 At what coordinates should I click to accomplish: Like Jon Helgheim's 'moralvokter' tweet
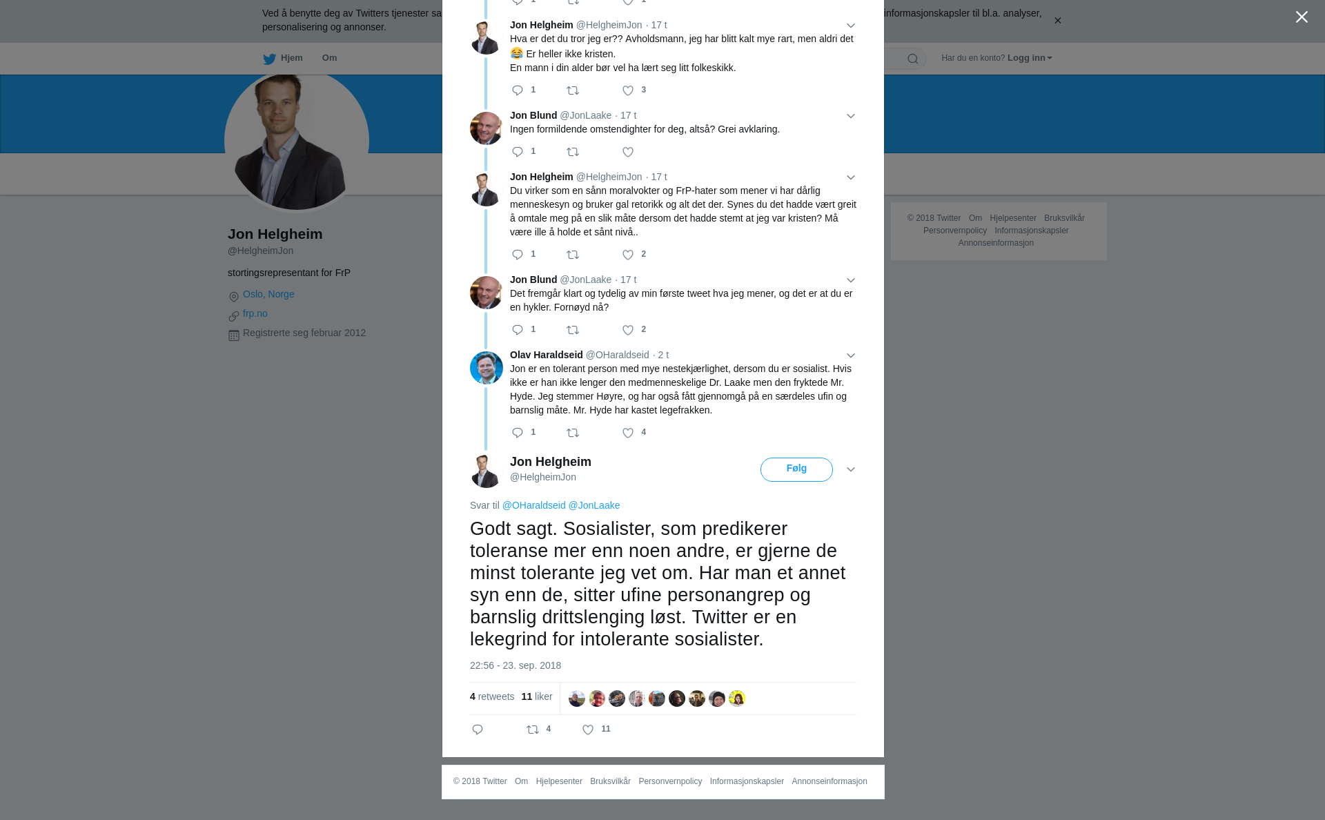tap(628, 255)
